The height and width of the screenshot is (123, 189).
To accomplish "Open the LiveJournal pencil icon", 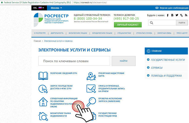I will coord(181,15).
